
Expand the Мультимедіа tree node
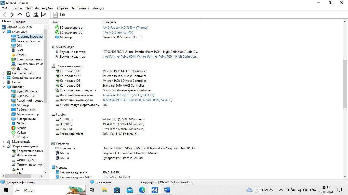tap(4, 142)
